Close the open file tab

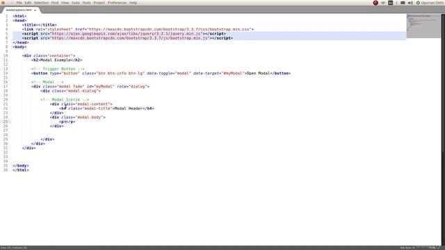[35, 10]
